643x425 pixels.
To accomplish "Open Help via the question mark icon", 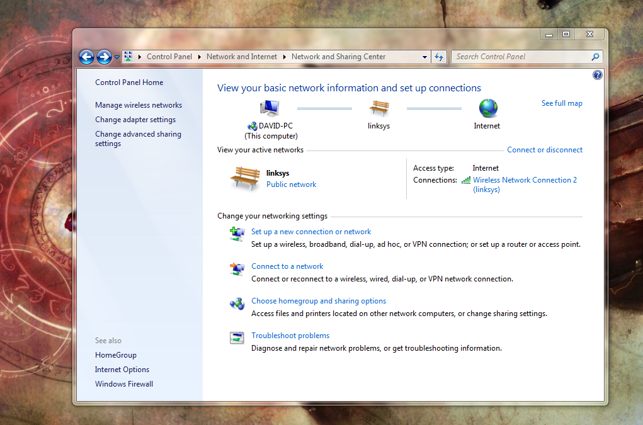I will [x=598, y=75].
